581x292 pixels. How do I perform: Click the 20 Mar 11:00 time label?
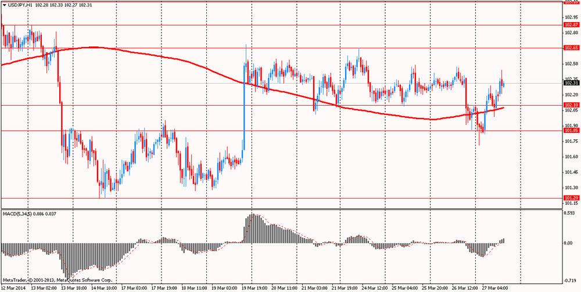point(284,287)
